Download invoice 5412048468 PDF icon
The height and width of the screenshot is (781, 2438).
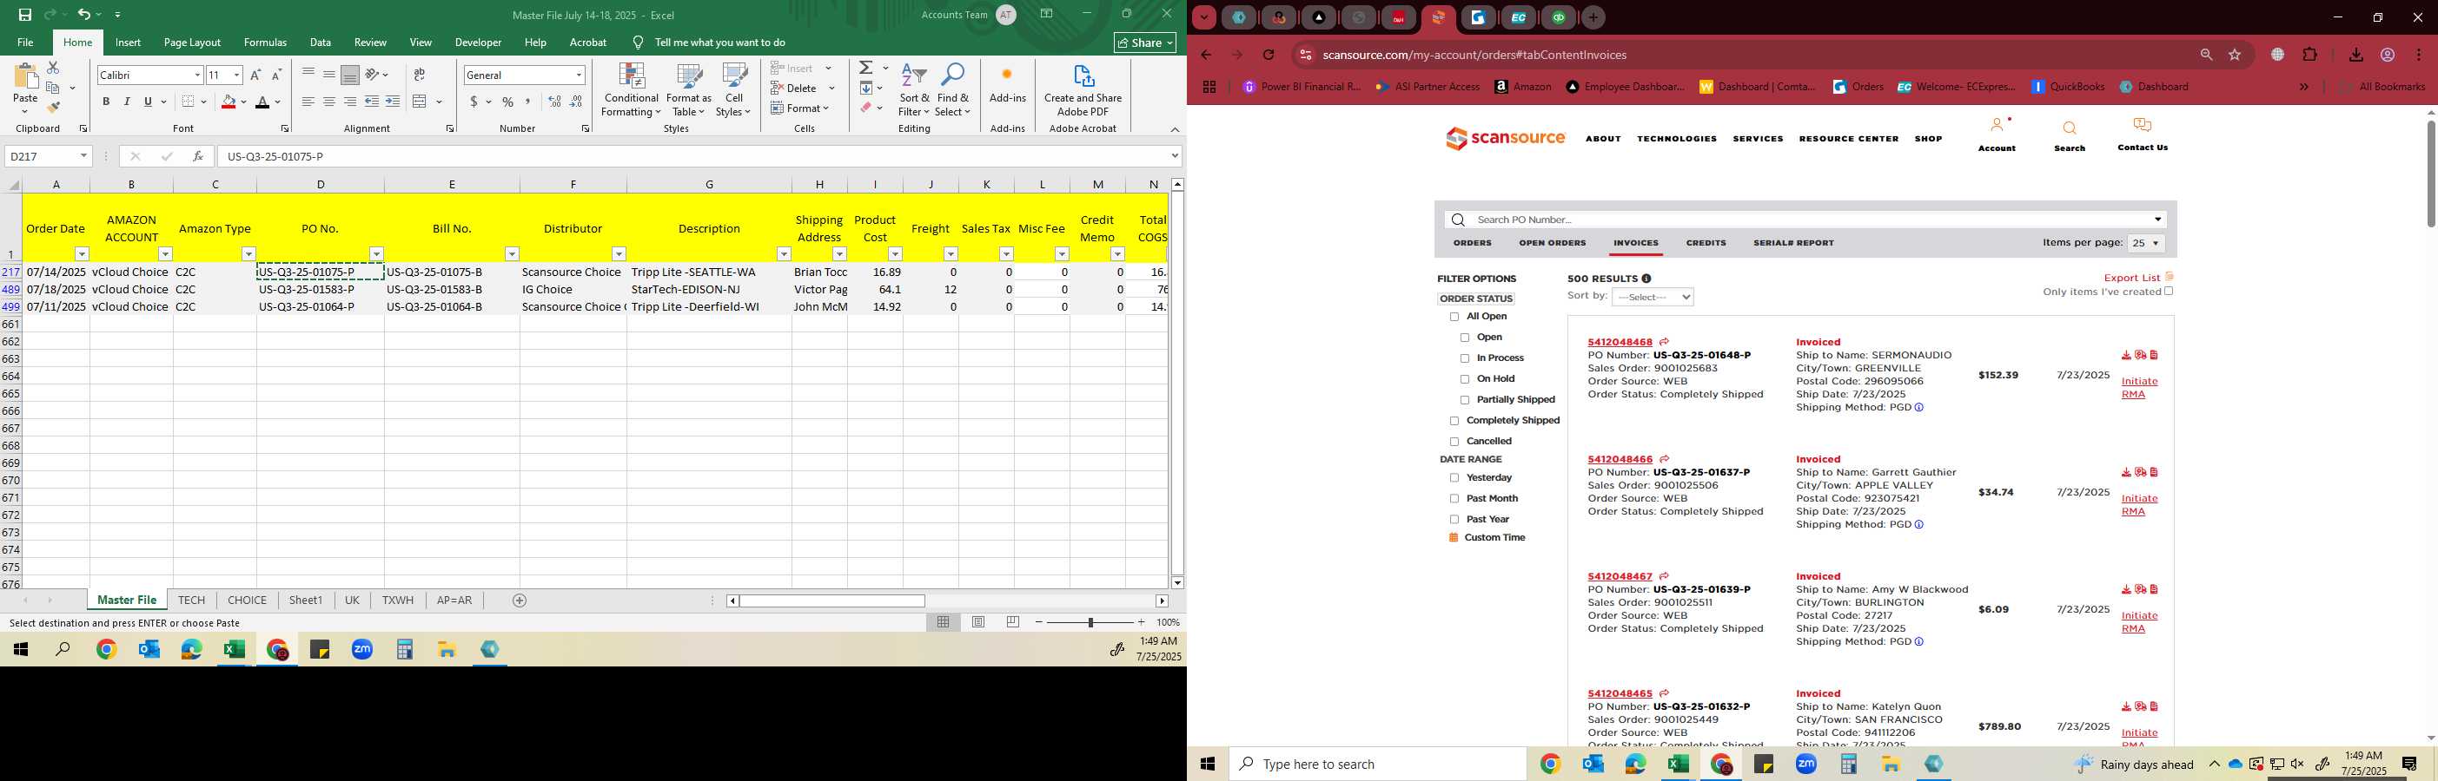2126,356
